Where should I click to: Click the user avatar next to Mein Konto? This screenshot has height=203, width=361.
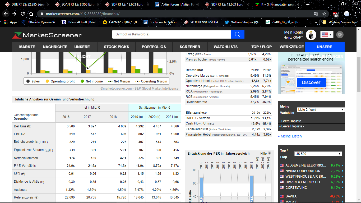[311, 35]
